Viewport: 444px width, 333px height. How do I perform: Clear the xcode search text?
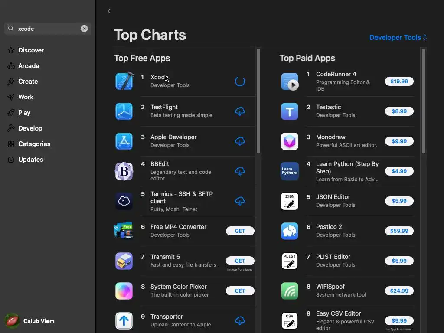pyautogui.click(x=84, y=29)
